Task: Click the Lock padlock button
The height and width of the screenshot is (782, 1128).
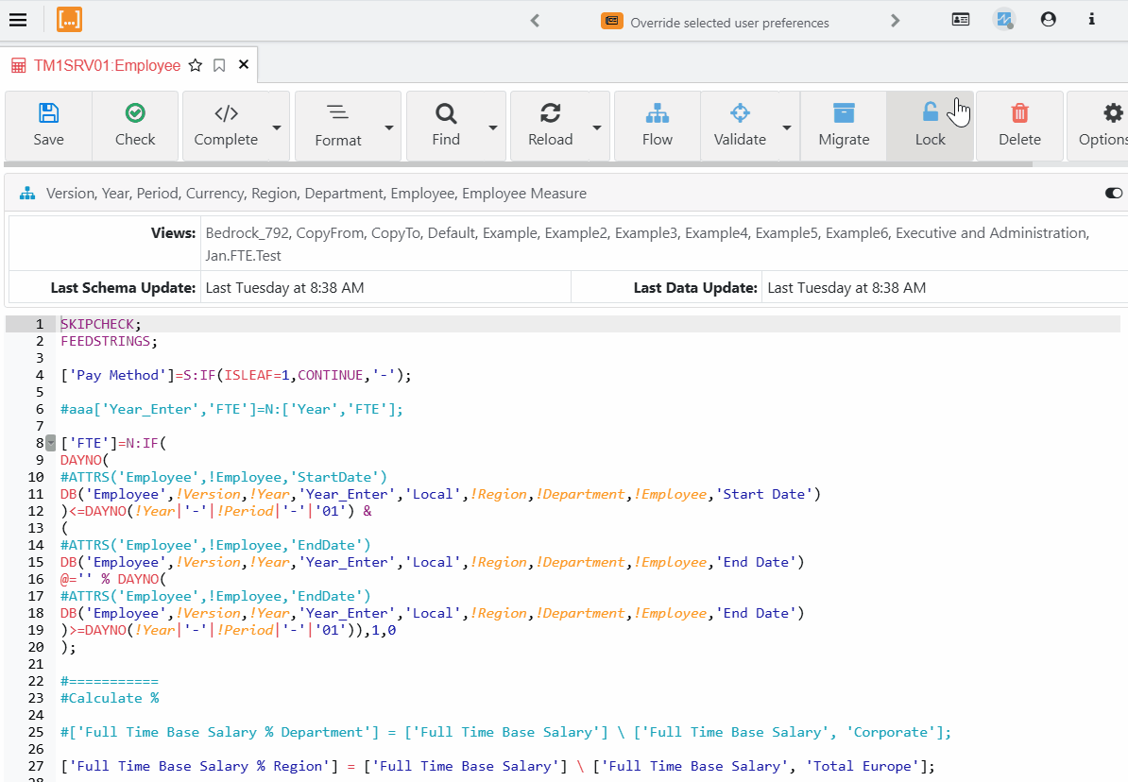Action: tap(930, 126)
